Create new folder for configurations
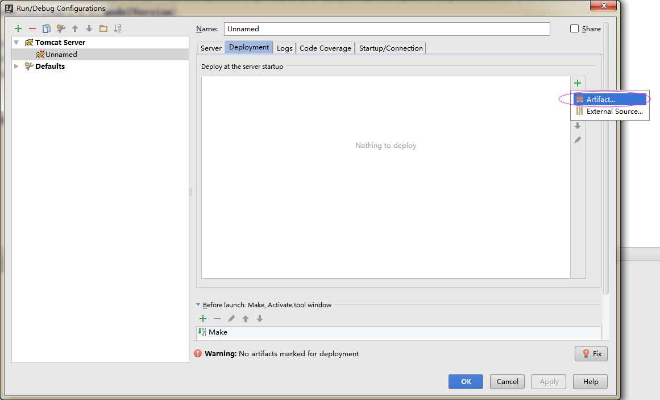This screenshot has height=400, width=660. (103, 28)
